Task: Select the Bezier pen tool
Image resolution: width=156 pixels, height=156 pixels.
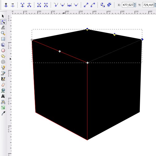Action: [3, 73]
